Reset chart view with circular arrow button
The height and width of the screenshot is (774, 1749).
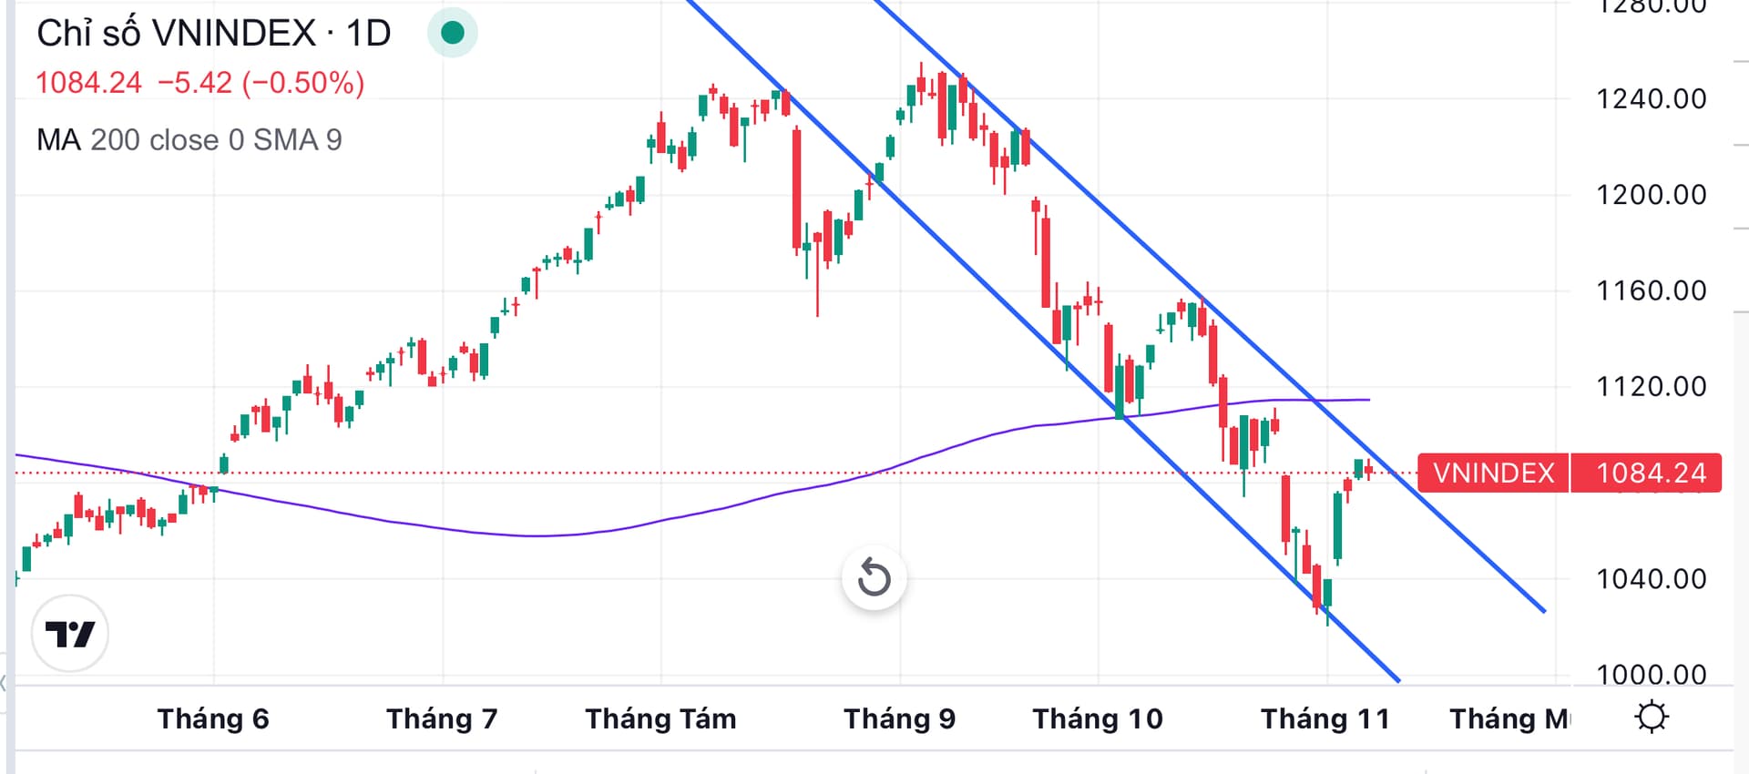point(874,577)
